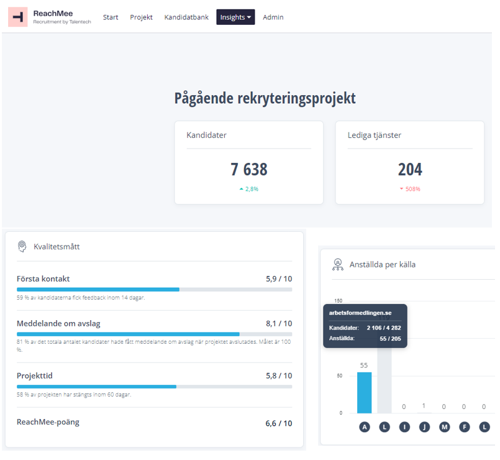This screenshot has height=460, width=500.
Task: Click the Kvalitetsmått panel title
Action: click(x=57, y=246)
